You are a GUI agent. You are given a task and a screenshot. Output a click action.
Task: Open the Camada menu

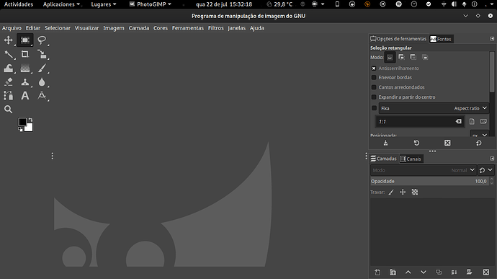(139, 28)
